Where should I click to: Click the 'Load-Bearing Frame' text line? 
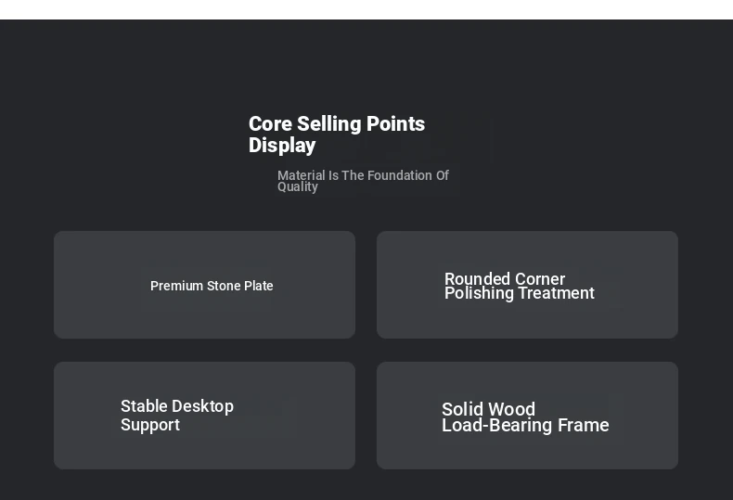pos(525,425)
